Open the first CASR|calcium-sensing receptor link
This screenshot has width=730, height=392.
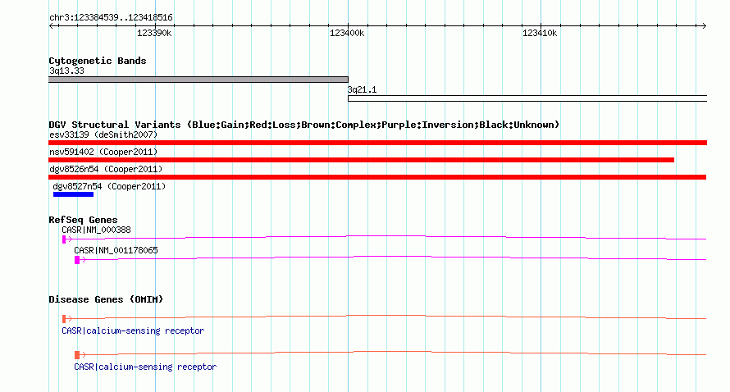click(133, 330)
